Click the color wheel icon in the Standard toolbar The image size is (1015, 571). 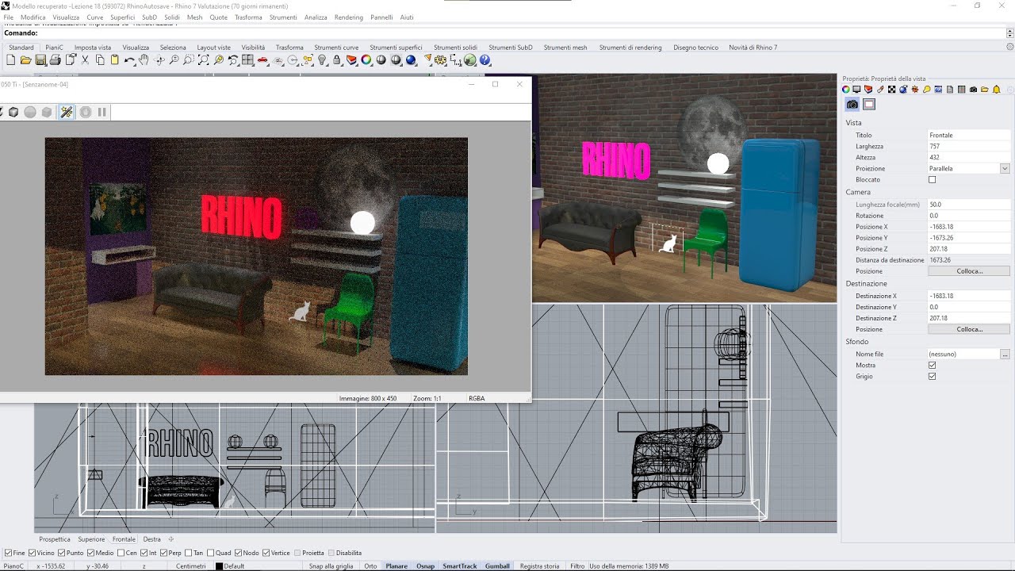point(366,59)
